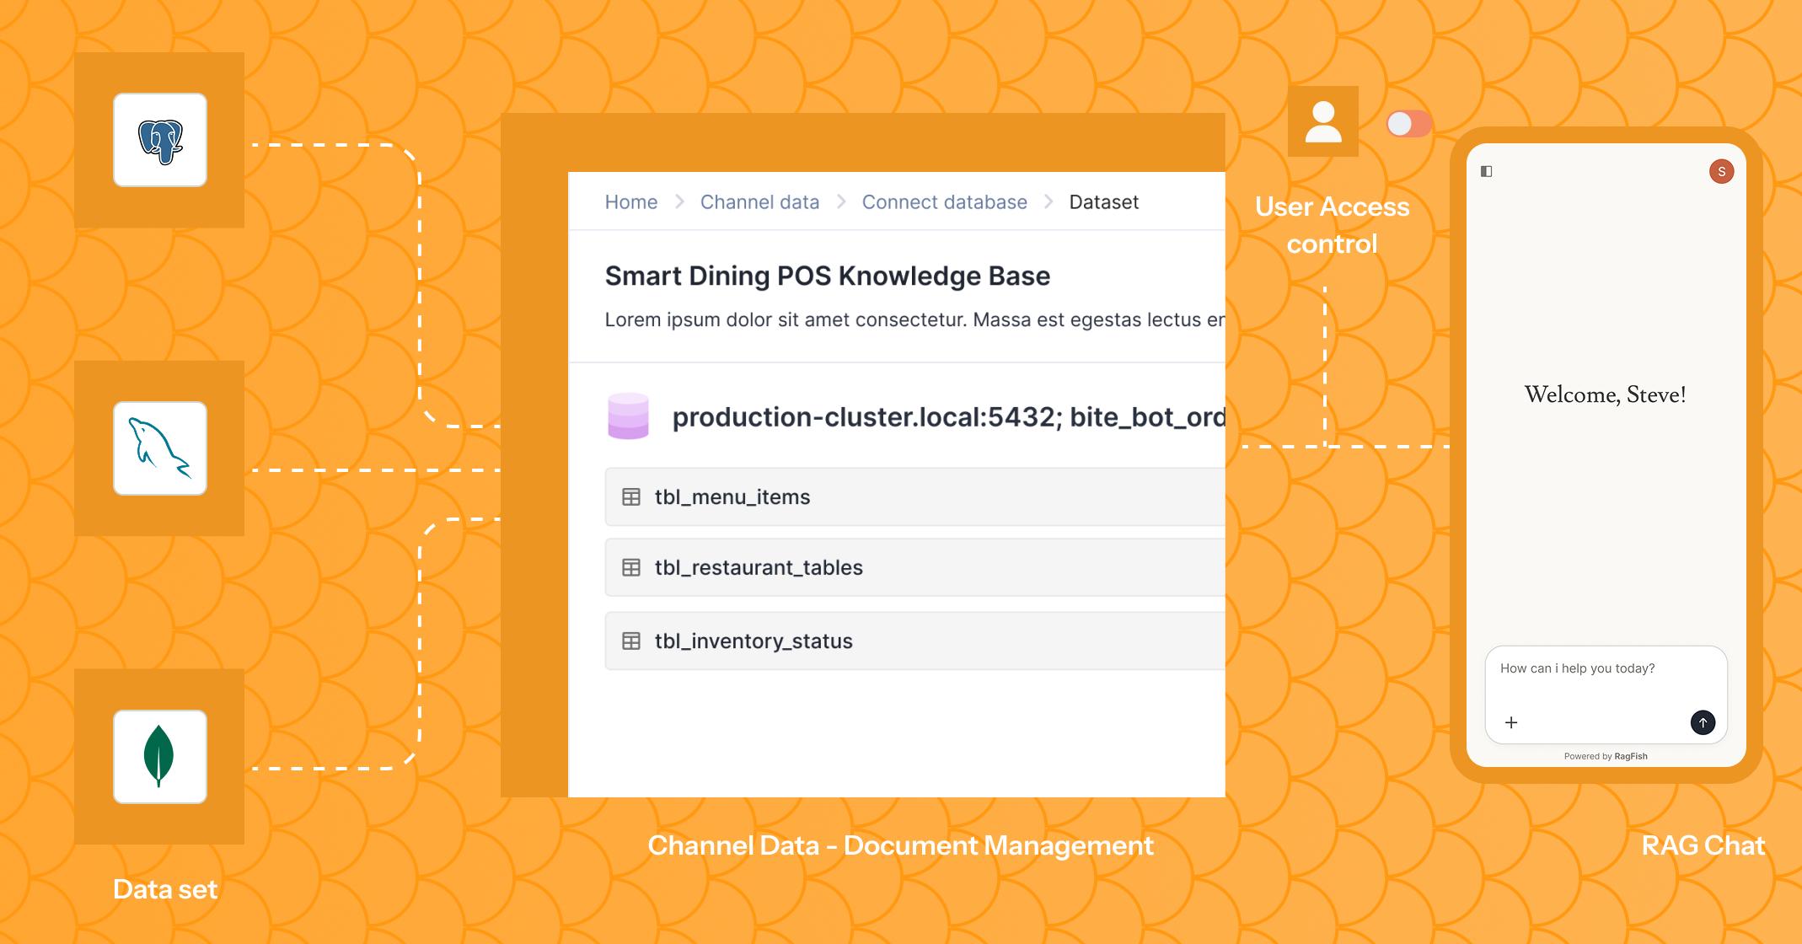Click the table icon beside tbl_menu_items
Image resolution: width=1802 pixels, height=944 pixels.
pyautogui.click(x=631, y=496)
